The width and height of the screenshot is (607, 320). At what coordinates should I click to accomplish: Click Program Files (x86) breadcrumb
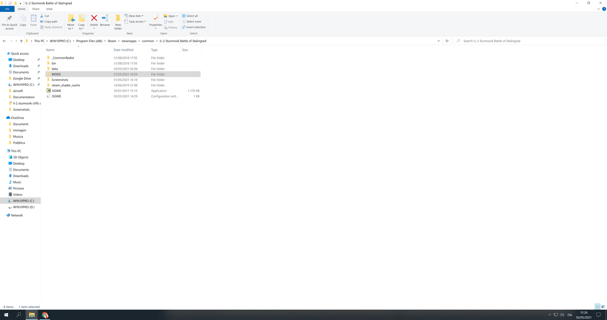tap(89, 41)
